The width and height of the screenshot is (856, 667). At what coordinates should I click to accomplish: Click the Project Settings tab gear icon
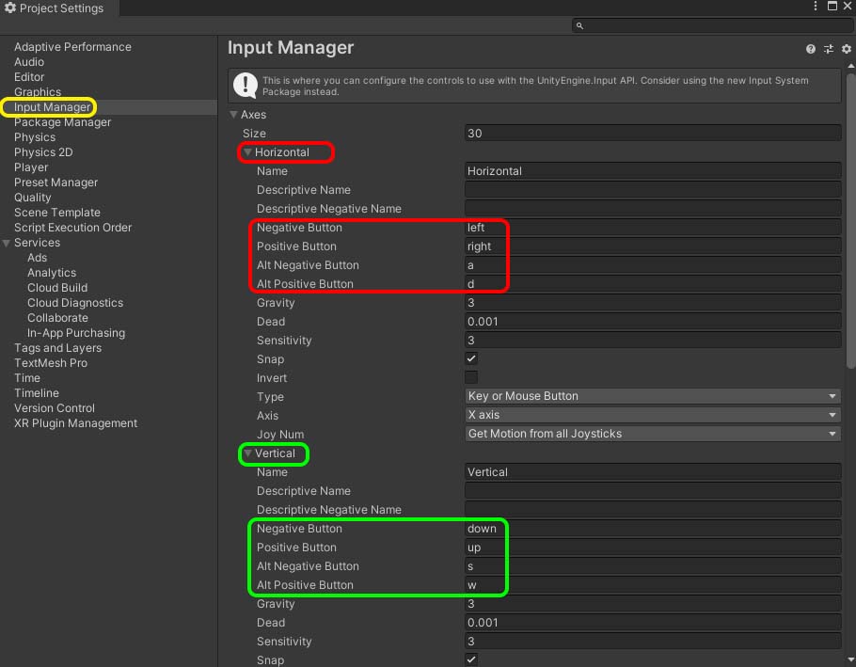tap(10, 8)
